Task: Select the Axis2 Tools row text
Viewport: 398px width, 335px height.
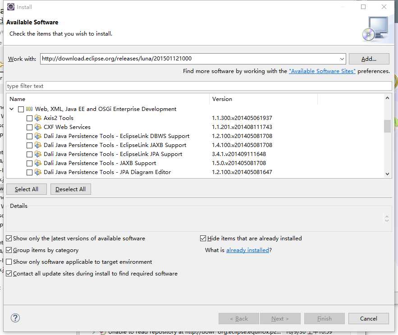Action: [x=59, y=118]
